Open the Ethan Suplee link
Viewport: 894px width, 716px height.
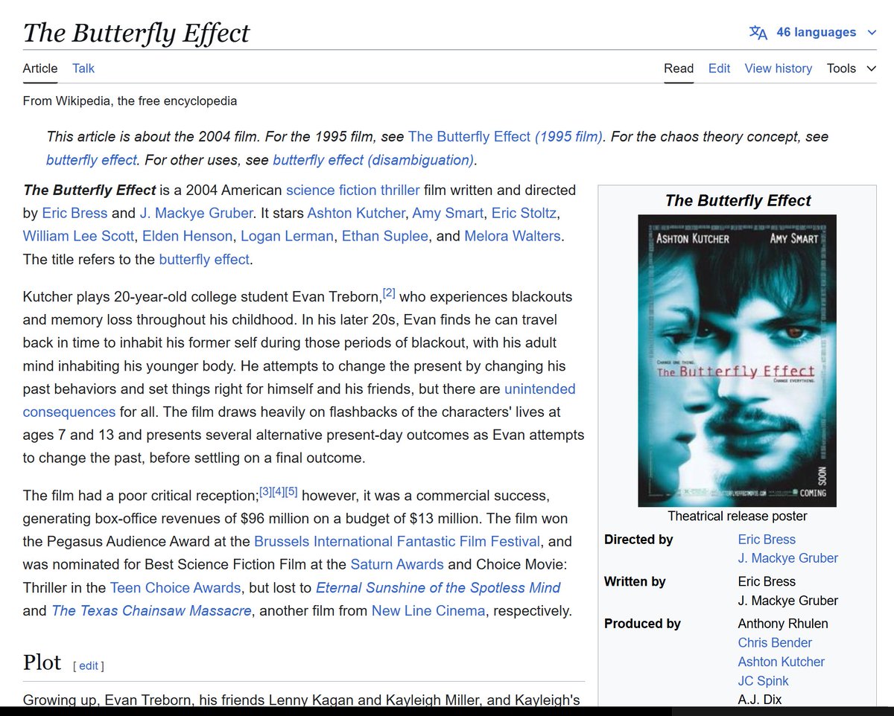click(385, 236)
